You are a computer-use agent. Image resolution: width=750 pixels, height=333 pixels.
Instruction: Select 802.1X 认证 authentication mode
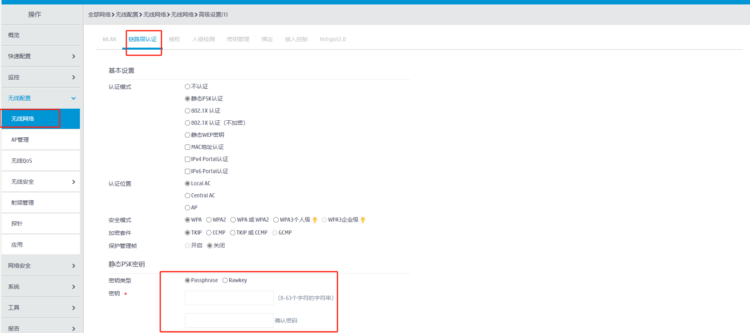187,111
